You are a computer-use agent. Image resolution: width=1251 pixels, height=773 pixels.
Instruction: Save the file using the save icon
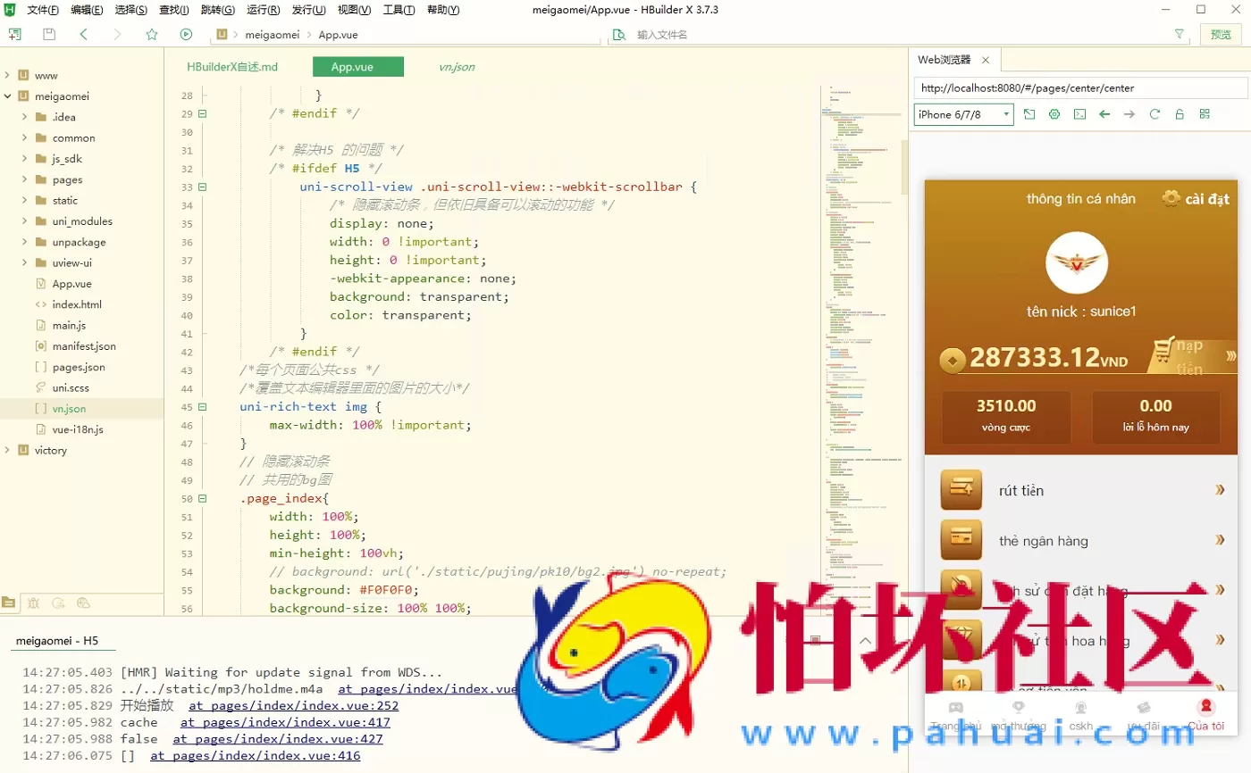49,34
